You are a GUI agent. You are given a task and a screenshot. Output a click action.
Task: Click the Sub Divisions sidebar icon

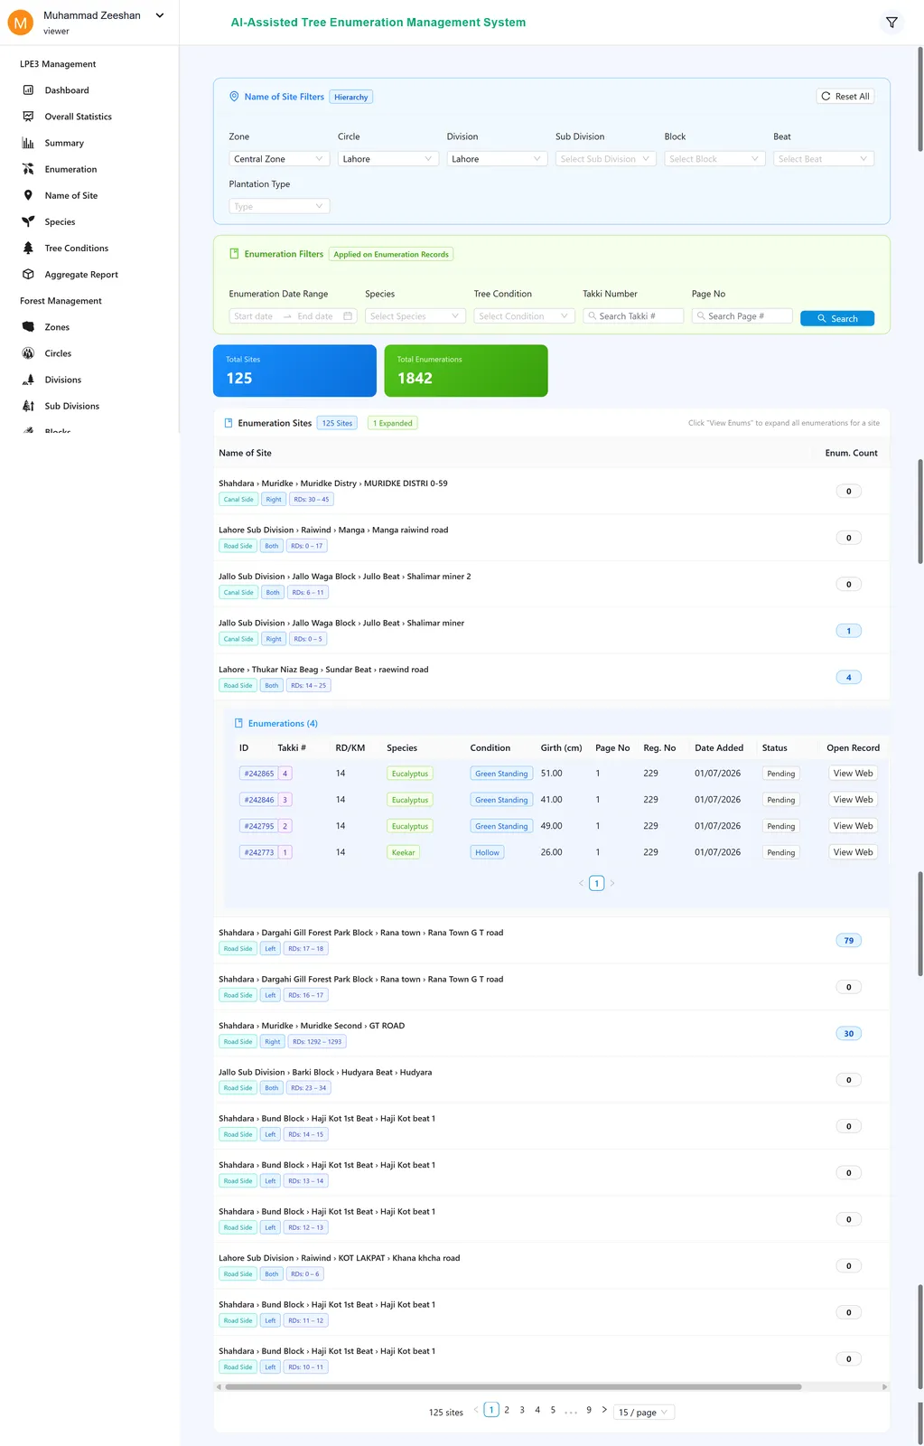click(x=28, y=406)
